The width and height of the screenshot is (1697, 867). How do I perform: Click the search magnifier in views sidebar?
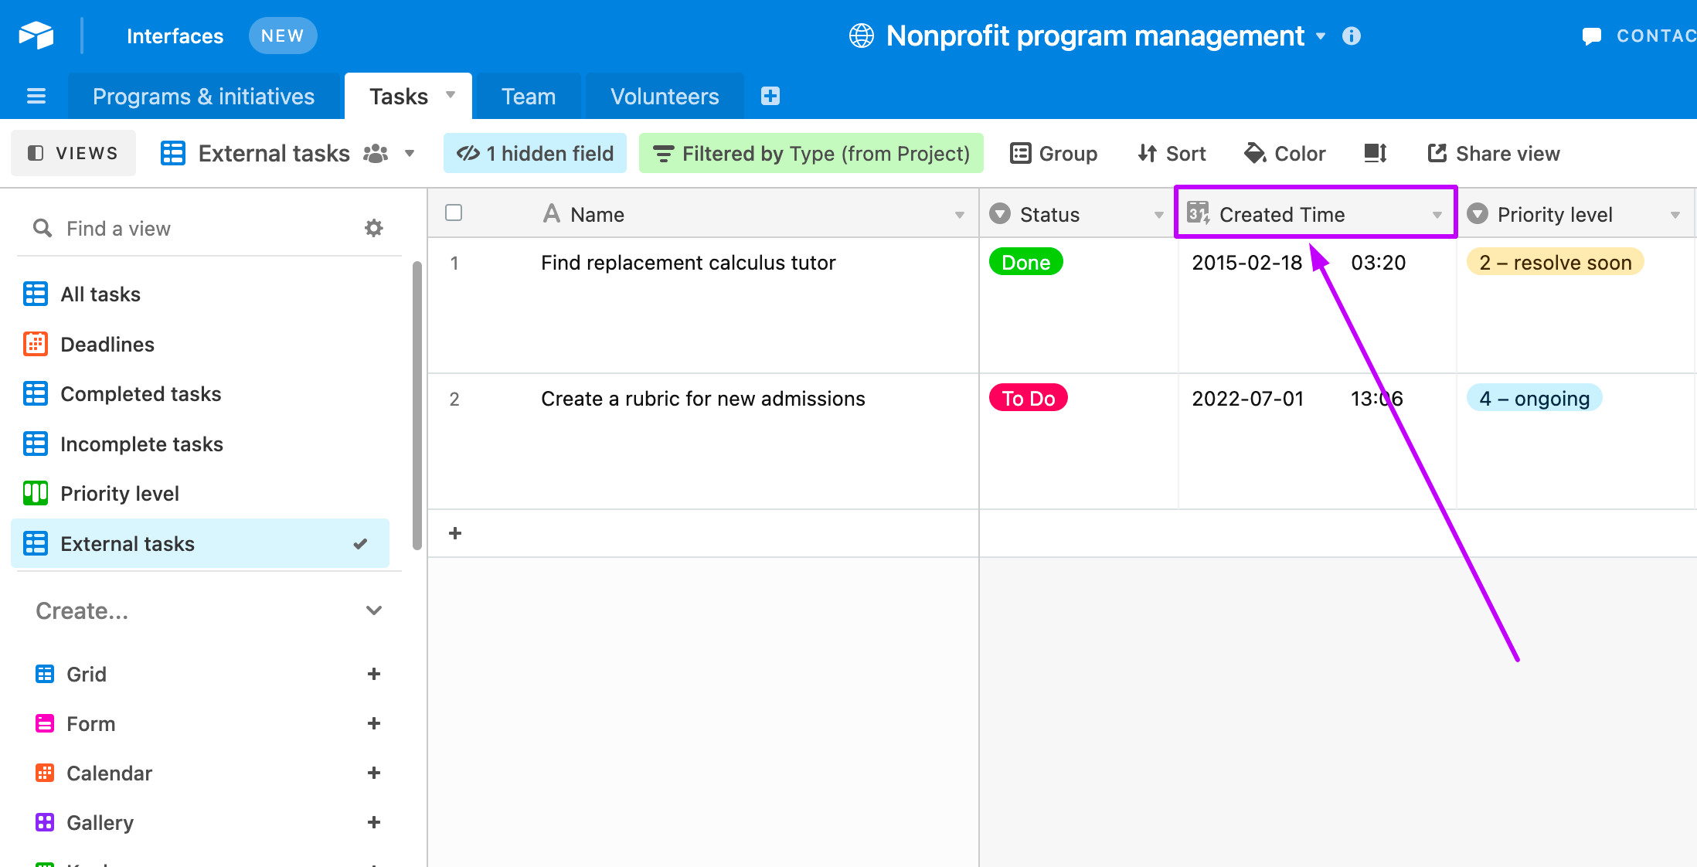tap(43, 228)
